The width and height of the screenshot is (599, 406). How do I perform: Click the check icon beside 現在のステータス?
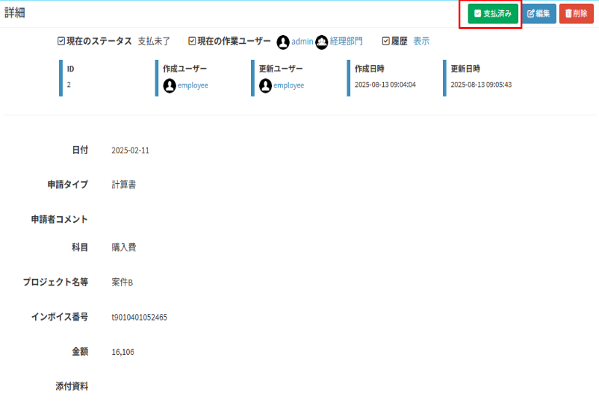click(61, 41)
